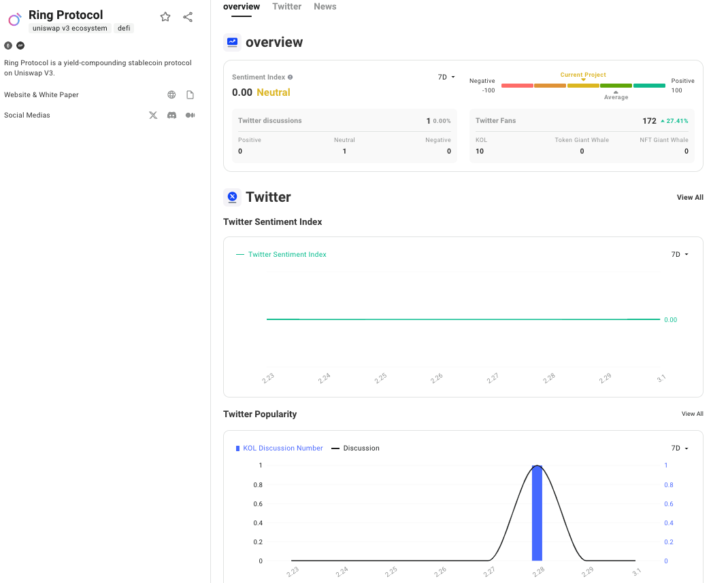
Task: Click View All next to Twitter heading
Action: pyautogui.click(x=689, y=198)
